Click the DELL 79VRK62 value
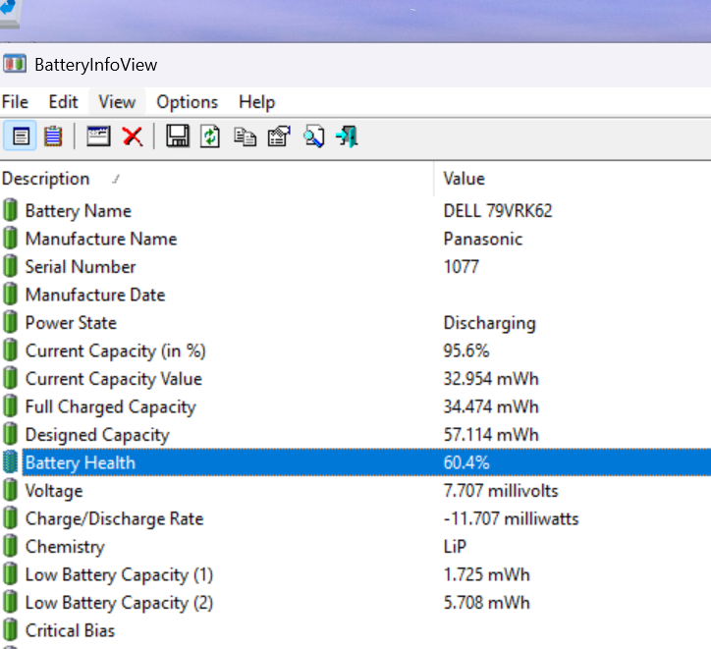The width and height of the screenshot is (711, 649). [498, 211]
